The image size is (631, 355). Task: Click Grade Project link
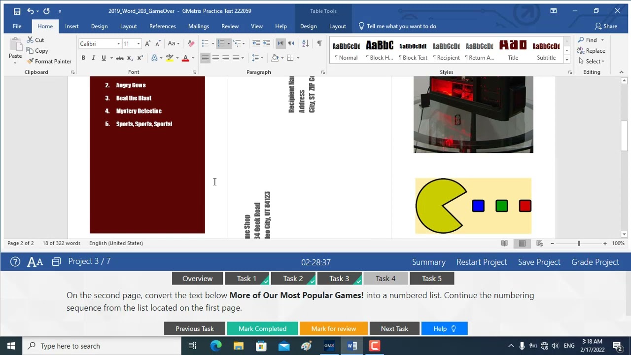[x=595, y=262]
